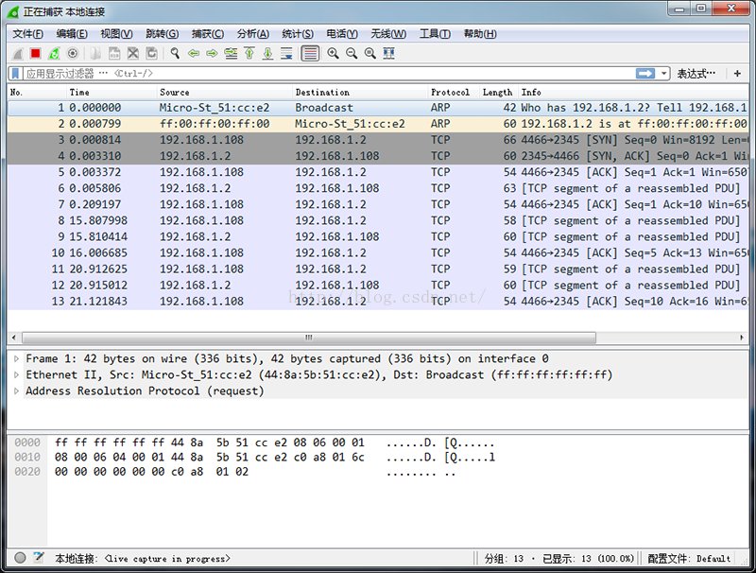
Task: Open the 视图(V) menu
Action: point(116,34)
